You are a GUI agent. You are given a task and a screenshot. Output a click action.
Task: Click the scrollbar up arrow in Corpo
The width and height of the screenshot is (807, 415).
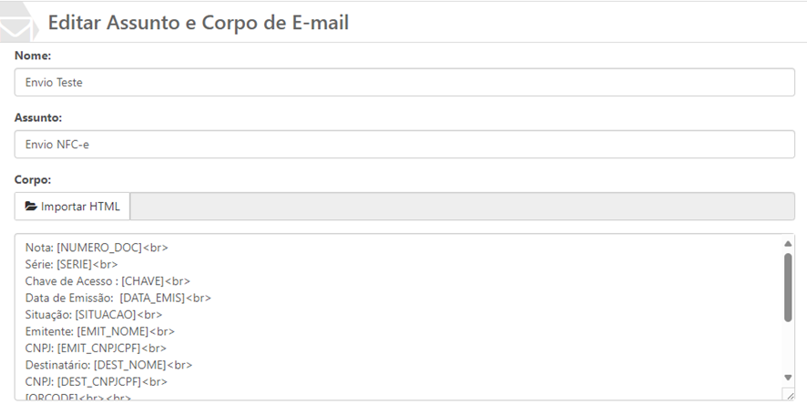coord(788,244)
